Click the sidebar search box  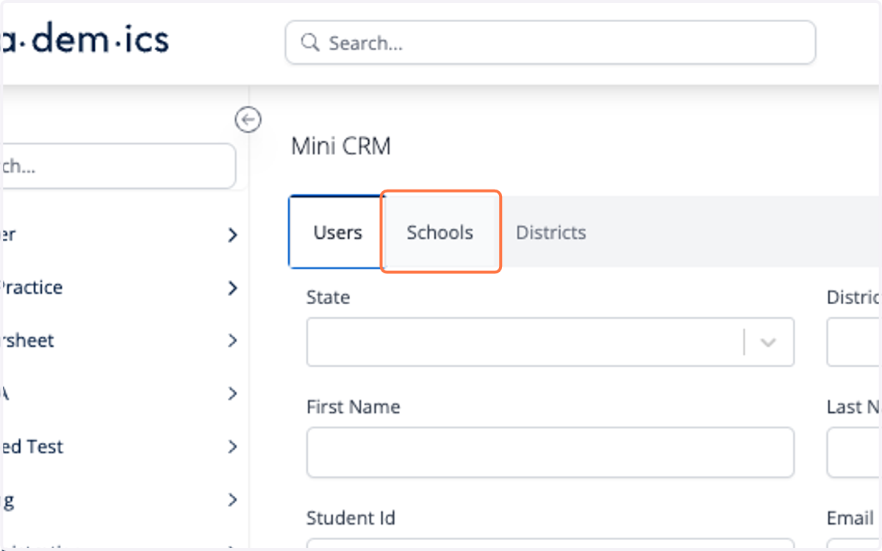(x=118, y=166)
